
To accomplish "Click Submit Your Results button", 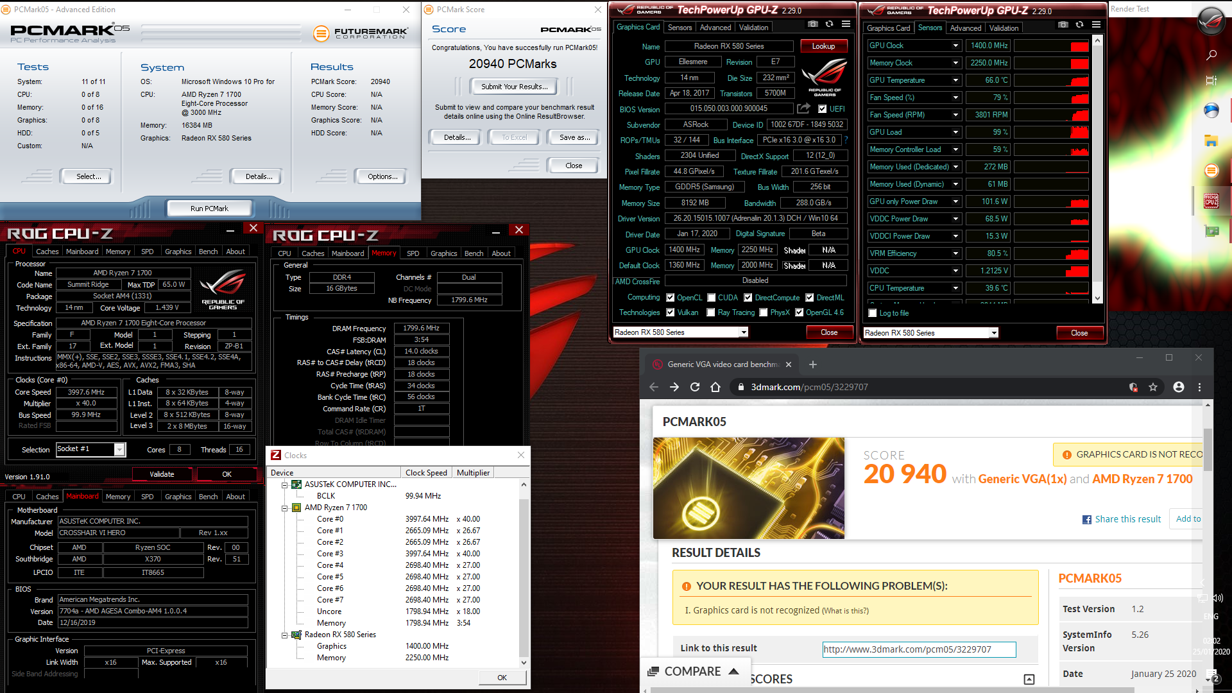I will click(x=515, y=87).
